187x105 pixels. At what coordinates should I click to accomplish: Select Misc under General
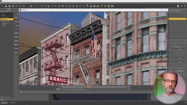[x=5, y=25]
